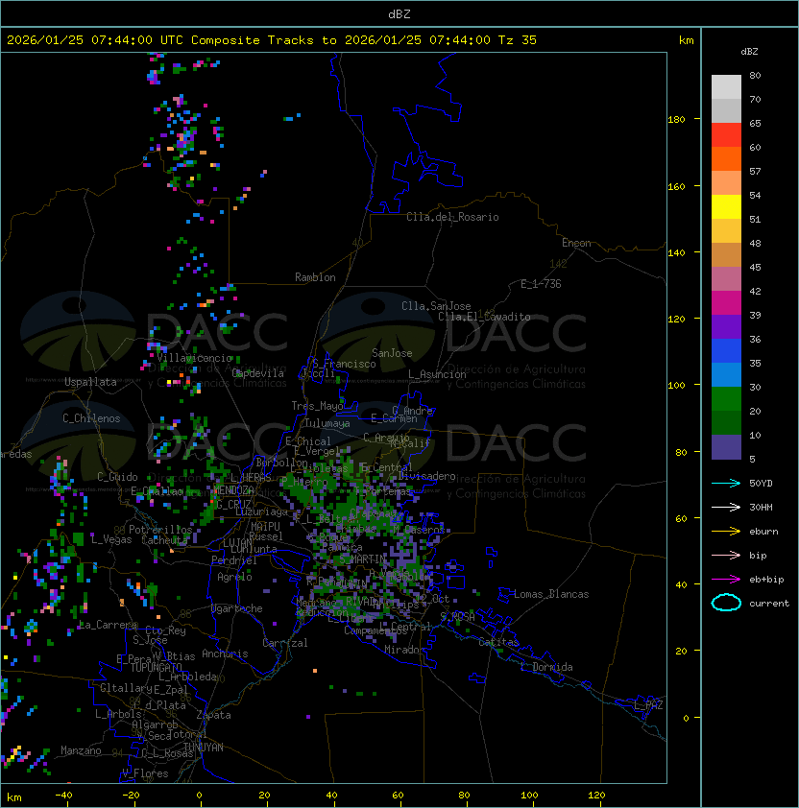Click the '30HM' legend label

(x=761, y=507)
